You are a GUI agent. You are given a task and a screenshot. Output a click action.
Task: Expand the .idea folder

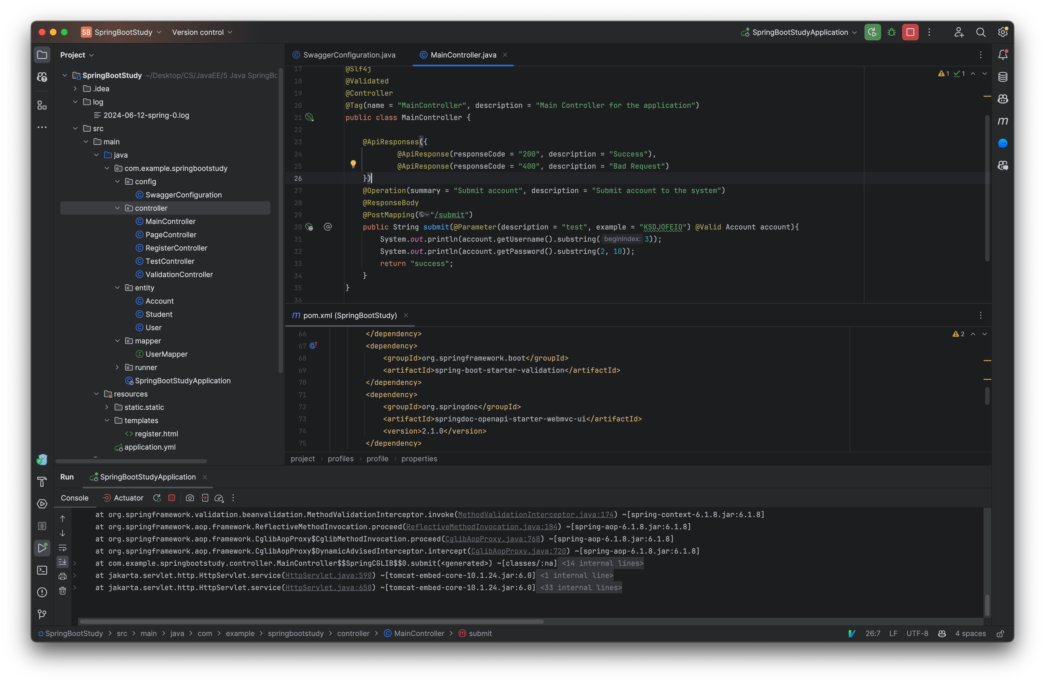(x=75, y=88)
